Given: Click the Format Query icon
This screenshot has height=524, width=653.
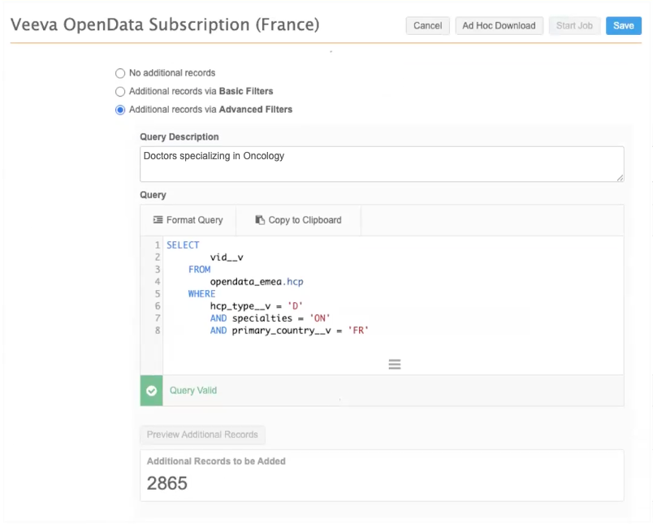Looking at the screenshot, I should pos(158,219).
